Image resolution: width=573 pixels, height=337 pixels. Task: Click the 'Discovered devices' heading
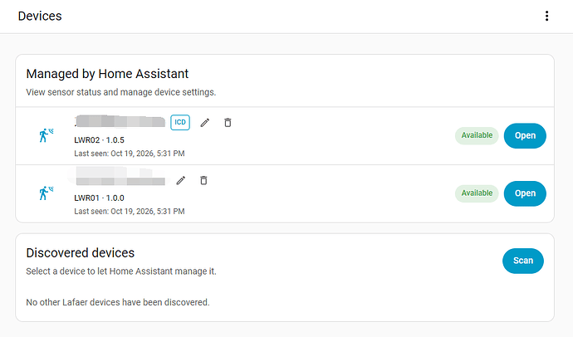point(80,253)
